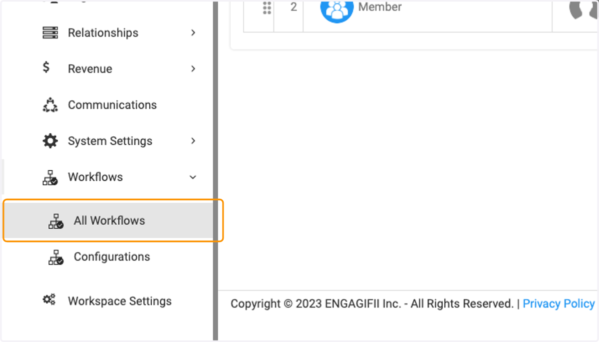The image size is (599, 342).
Task: Click the sidebar vertical scrollbar
Action: [216, 171]
